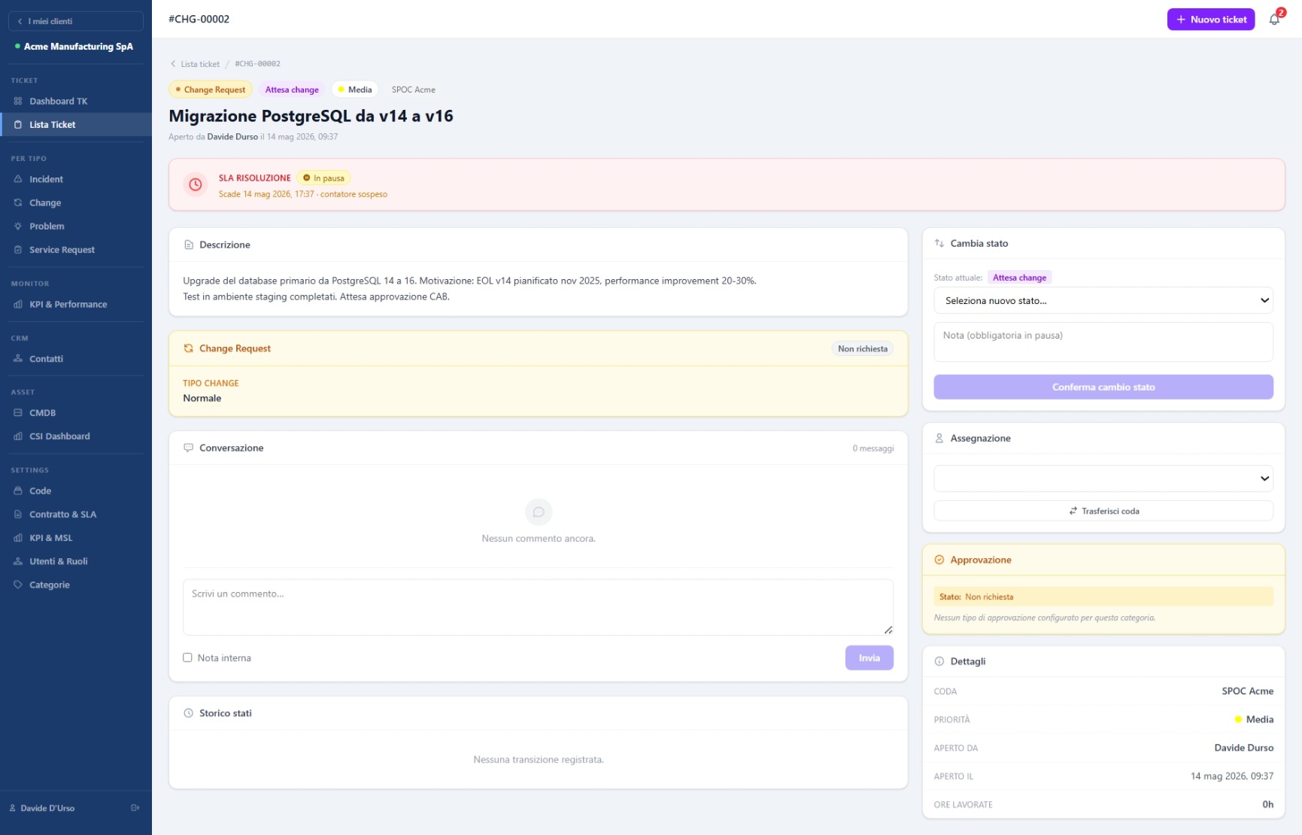This screenshot has width=1302, height=835.
Task: Click the #CHG-00002 breadcrumb text
Action: point(257,64)
